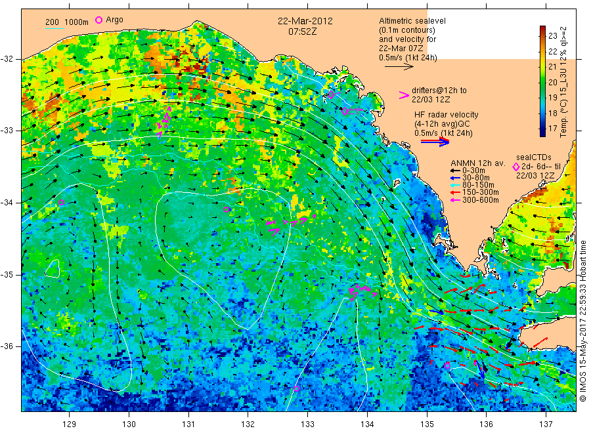Click the cyan isobath line sample under 200
The width and height of the screenshot is (591, 433).
(55, 28)
